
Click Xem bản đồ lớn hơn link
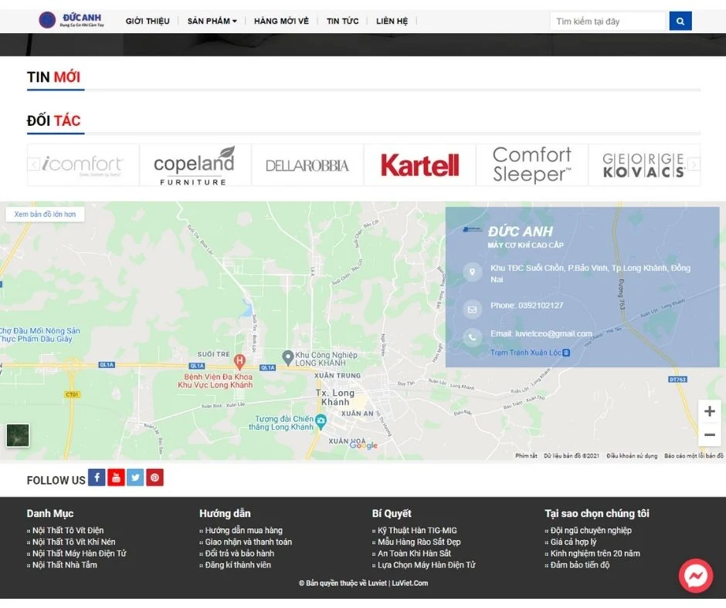click(x=45, y=214)
